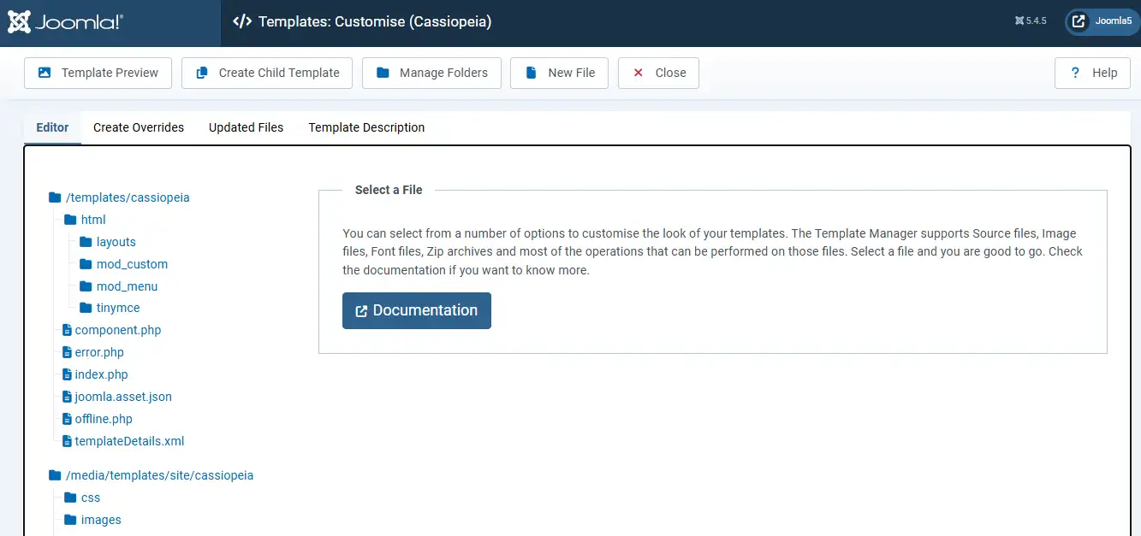Image resolution: width=1141 pixels, height=536 pixels.
Task: Click folder icon for /media/templates/site/cassiopeia
Action: pyautogui.click(x=55, y=475)
